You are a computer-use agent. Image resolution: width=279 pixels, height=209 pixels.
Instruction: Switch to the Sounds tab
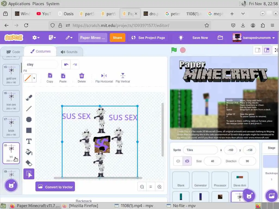click(x=69, y=52)
